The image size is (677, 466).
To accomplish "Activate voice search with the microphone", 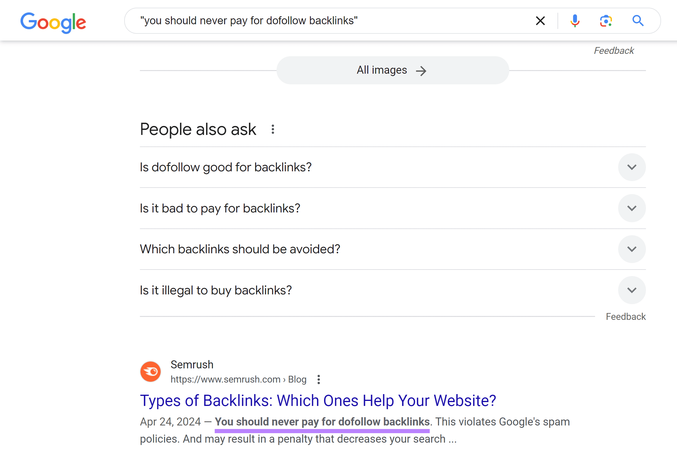I will (574, 20).
